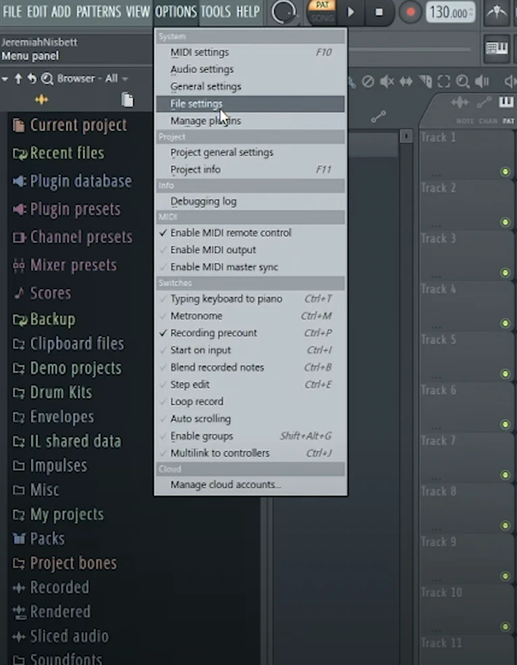
Task: Open Project info
Action: [x=195, y=169]
